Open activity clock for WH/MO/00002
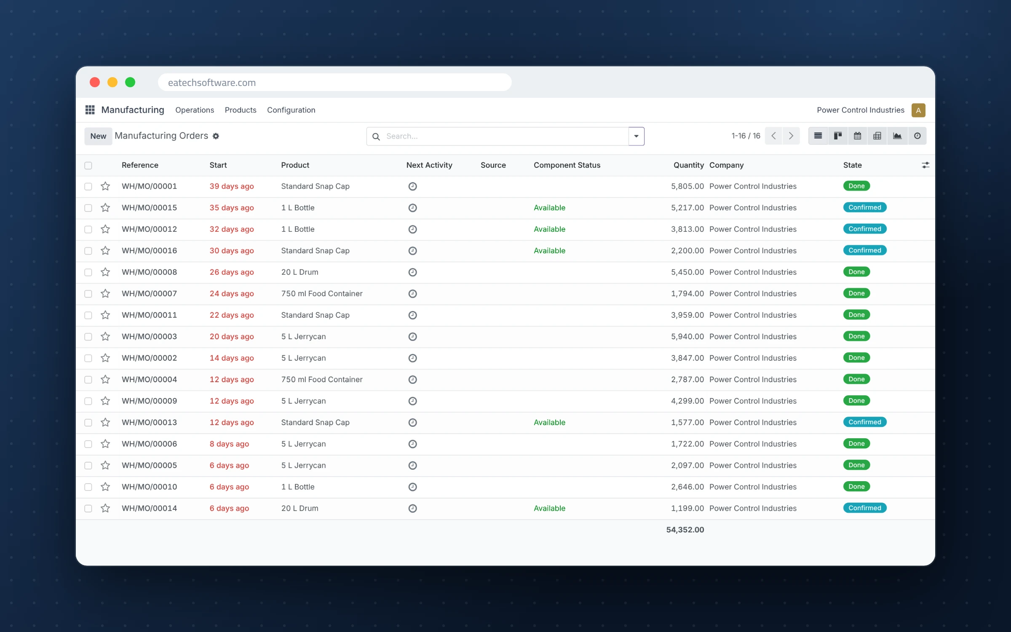Screen dimensions: 1011x632 coord(413,358)
